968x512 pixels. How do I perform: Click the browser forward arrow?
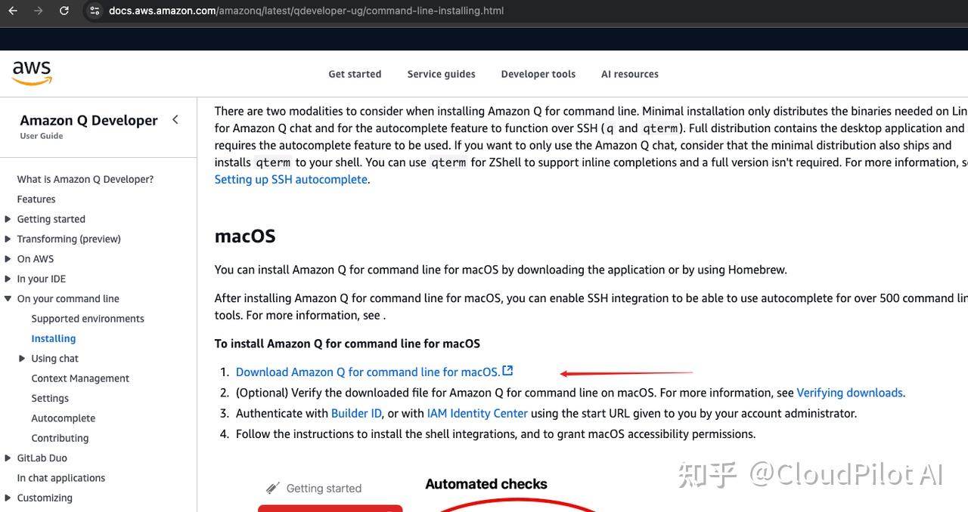36,11
